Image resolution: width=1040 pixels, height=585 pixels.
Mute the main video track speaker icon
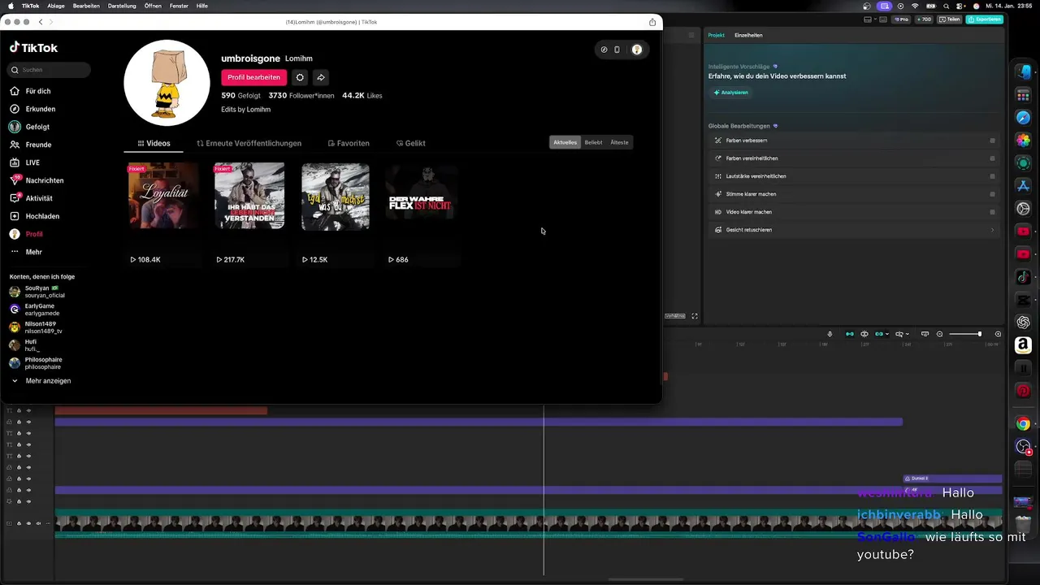(x=38, y=523)
